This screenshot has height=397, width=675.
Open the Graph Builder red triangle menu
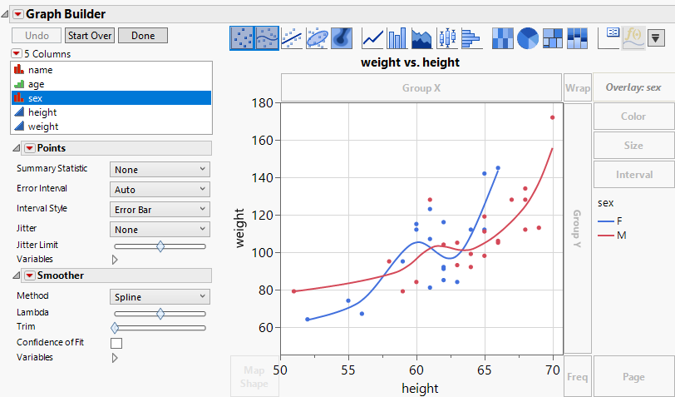18,14
